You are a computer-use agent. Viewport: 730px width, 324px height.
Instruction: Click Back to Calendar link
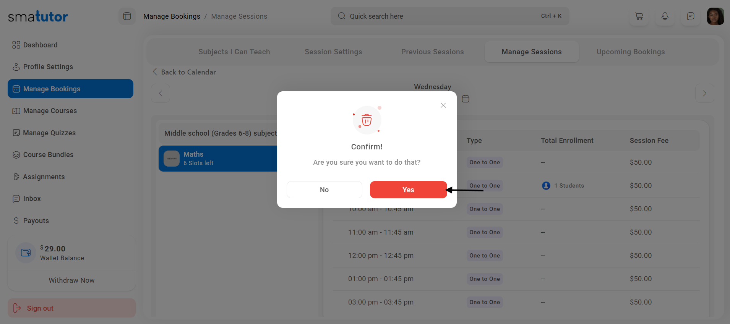[x=184, y=72]
